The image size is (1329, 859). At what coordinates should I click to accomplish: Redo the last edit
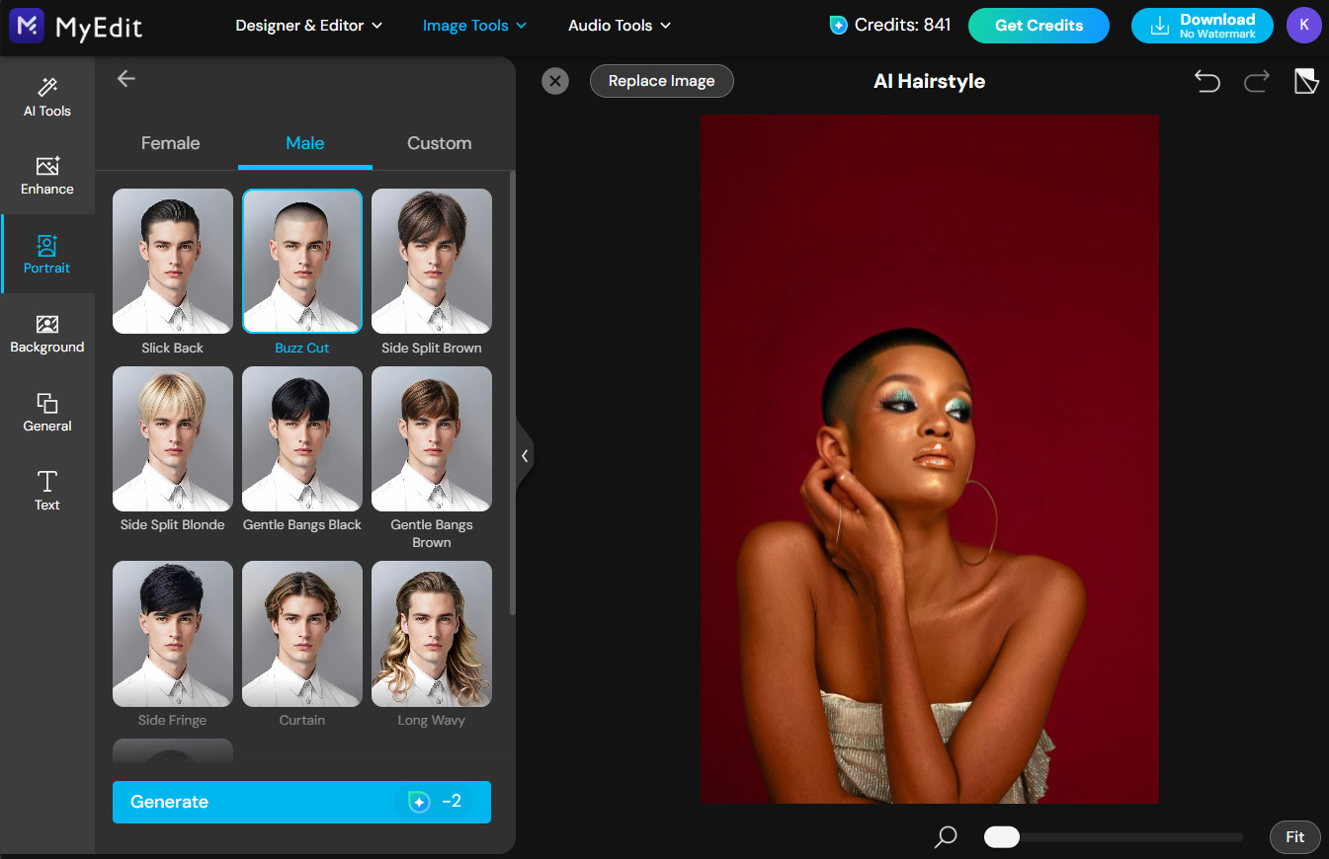[x=1256, y=81]
